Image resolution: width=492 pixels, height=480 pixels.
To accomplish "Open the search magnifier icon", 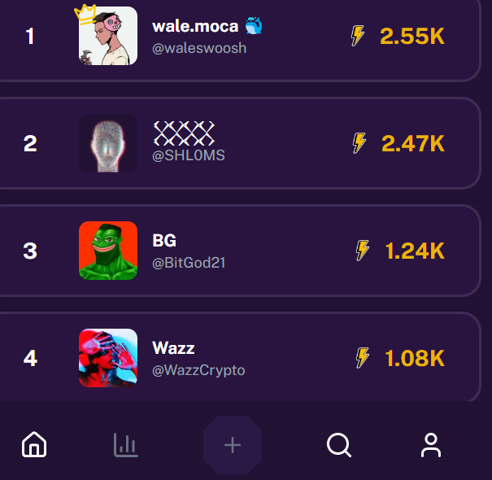I will click(x=339, y=445).
